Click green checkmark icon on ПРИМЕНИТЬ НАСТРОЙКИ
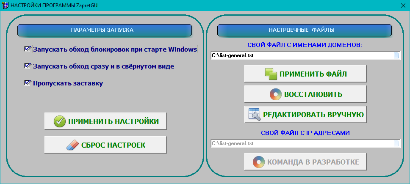Screen dimensions: 410x184 coord(59,121)
